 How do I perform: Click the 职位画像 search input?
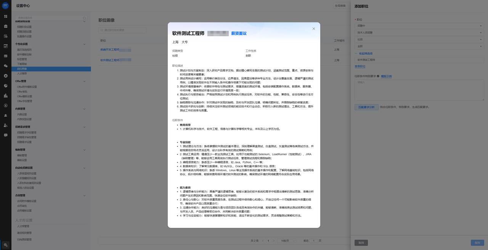122,30
